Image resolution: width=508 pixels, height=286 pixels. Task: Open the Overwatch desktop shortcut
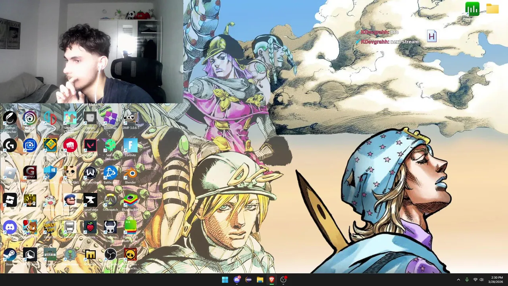tap(110, 202)
